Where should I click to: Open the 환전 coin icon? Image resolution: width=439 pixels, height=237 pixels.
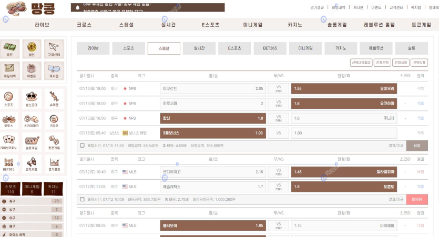click(31, 48)
